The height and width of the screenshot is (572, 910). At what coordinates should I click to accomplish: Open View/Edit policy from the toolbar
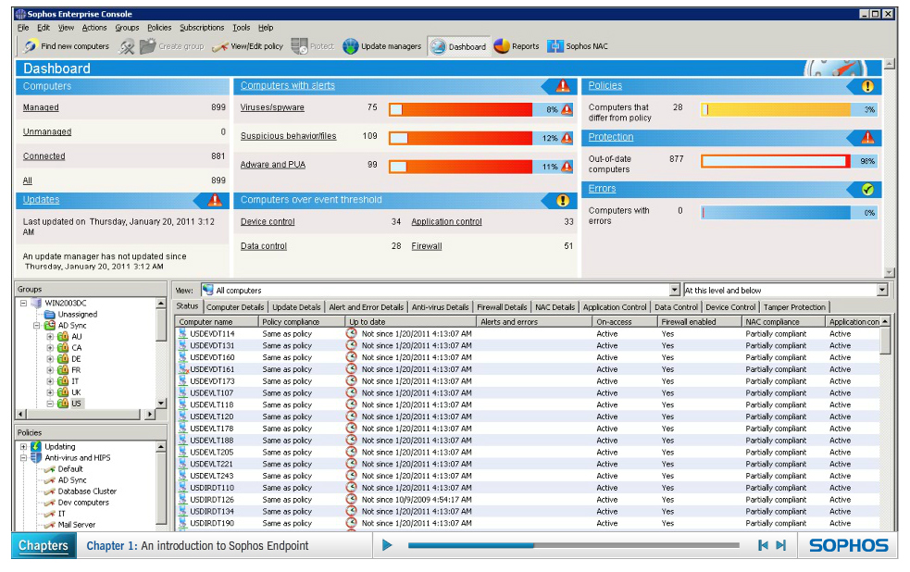(248, 46)
